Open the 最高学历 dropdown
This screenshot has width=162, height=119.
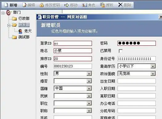coord(153,66)
